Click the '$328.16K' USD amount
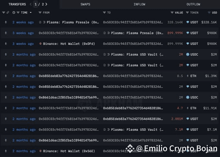 tap(209, 22)
